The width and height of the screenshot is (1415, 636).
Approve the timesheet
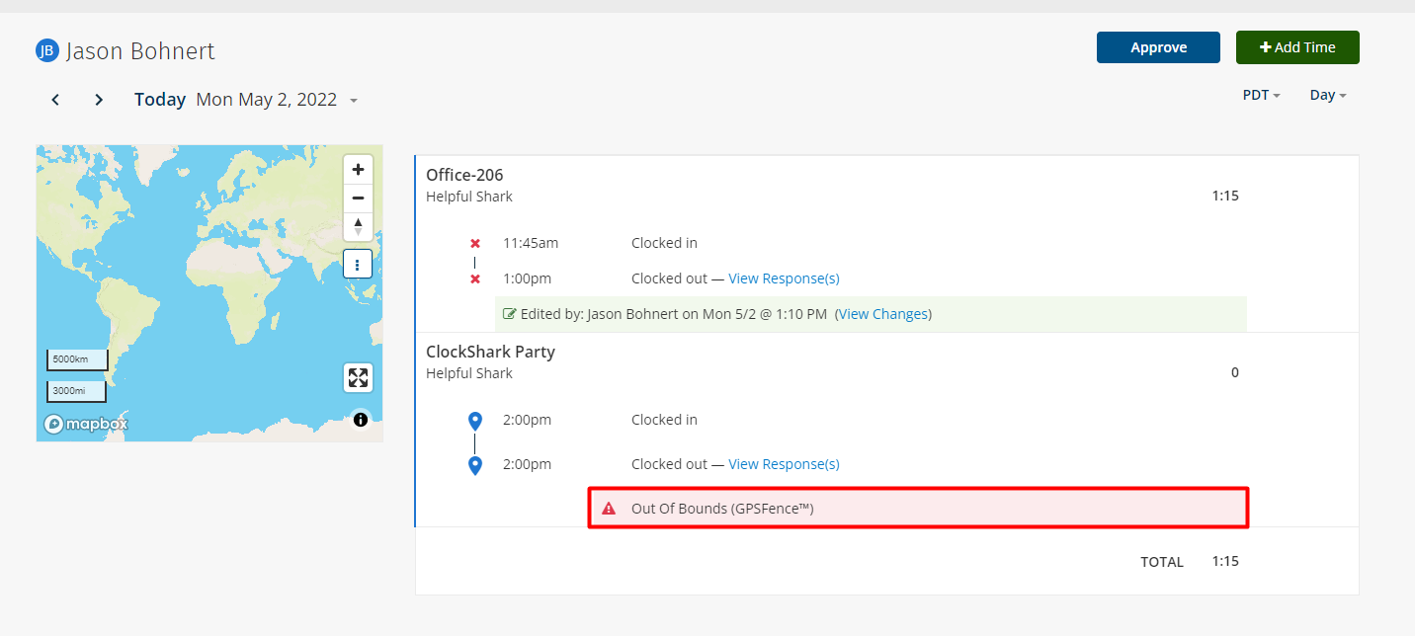point(1158,47)
